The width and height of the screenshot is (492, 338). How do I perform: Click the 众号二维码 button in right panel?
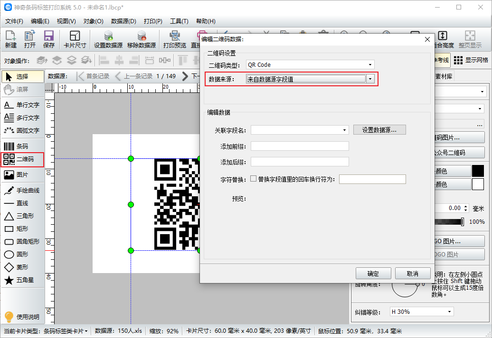460,153
